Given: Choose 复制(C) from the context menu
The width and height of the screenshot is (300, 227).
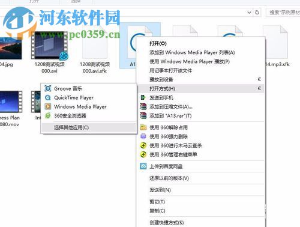Looking at the screenshot, I should point(200,211).
